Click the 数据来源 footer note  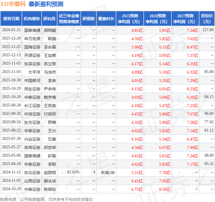click(46, 199)
